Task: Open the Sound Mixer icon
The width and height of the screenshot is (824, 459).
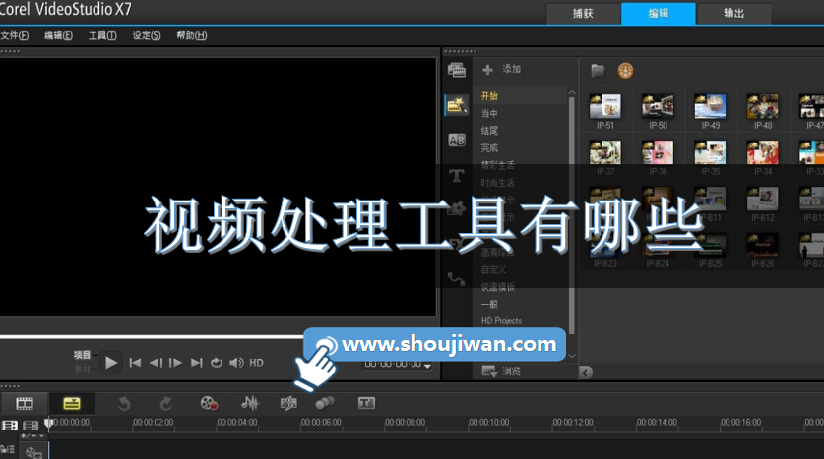Action: point(250,403)
